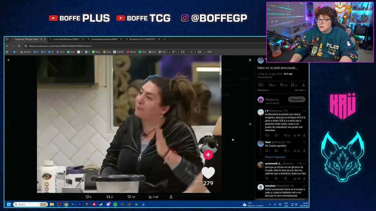The image size is (376, 211).
Task: Go to next media with right arrow
Action: [250, 124]
